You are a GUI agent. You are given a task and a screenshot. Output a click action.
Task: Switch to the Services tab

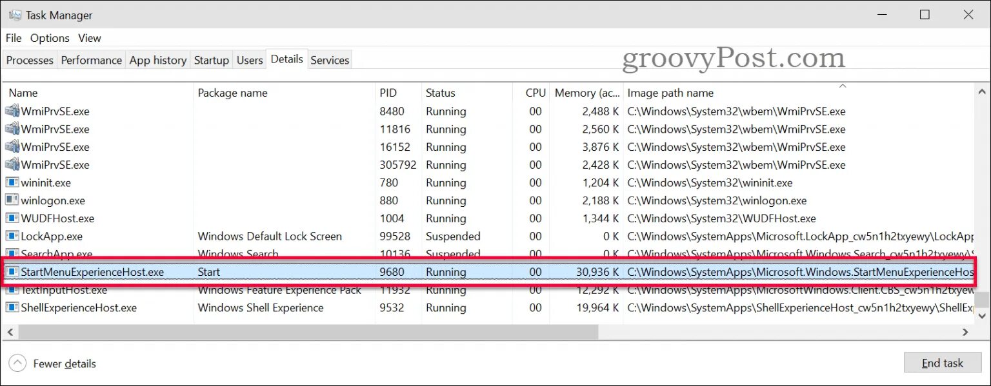(x=330, y=60)
